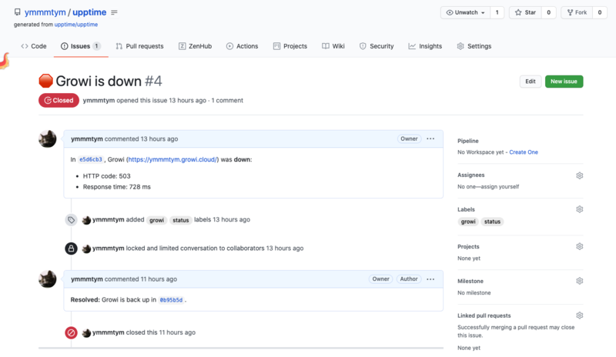Open the Wiki tab
616x357 pixels.
click(x=333, y=46)
